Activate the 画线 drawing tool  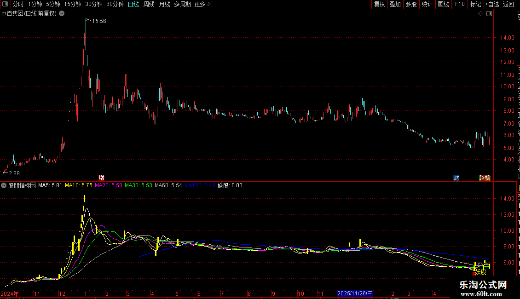tap(443, 4)
